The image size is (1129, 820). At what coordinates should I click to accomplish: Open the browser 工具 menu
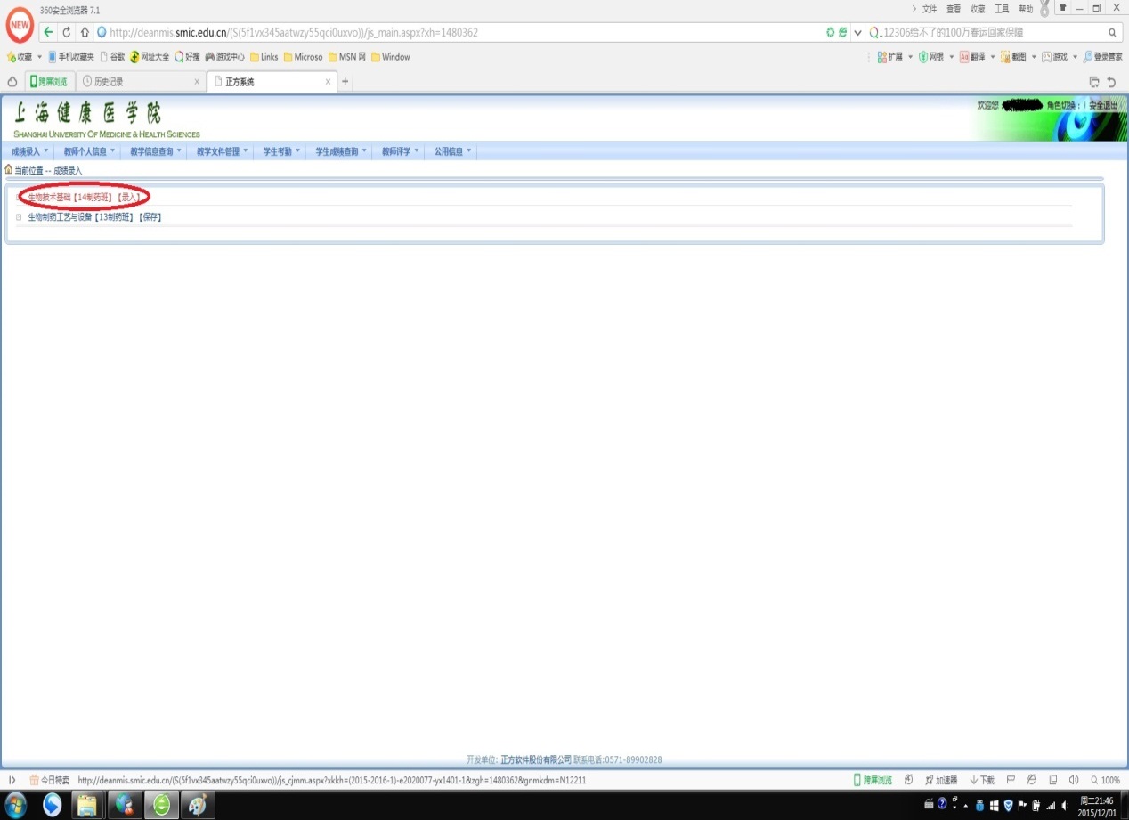pos(1002,9)
